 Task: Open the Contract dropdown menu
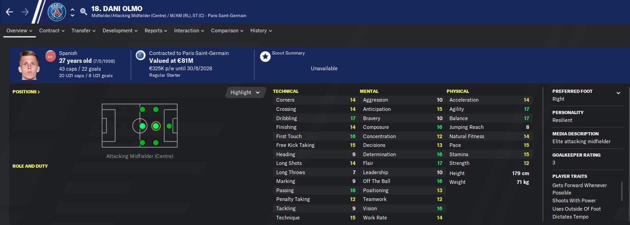pyautogui.click(x=52, y=30)
